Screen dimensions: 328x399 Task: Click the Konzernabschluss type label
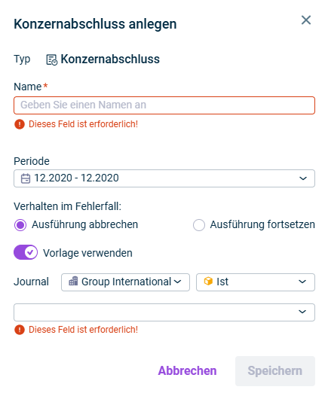[x=110, y=59]
